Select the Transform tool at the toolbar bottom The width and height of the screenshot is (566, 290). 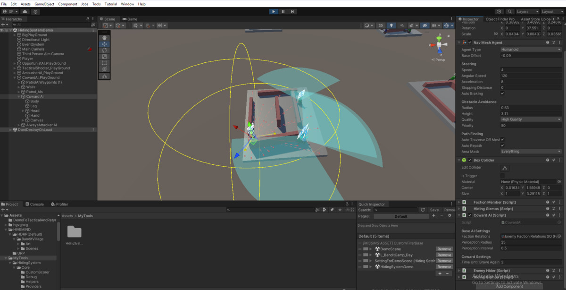pos(104,69)
